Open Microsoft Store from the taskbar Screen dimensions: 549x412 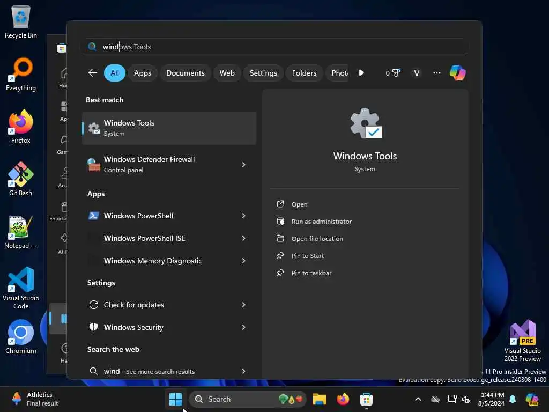[366, 399]
